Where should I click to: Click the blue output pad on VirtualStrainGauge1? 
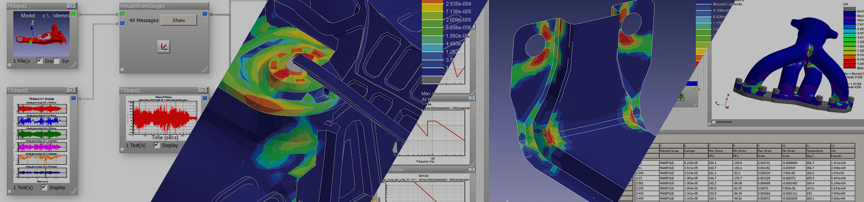pos(205,14)
